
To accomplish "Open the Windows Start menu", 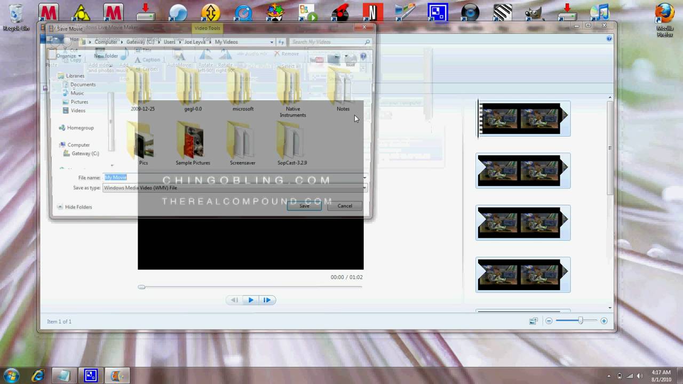I will [x=11, y=375].
